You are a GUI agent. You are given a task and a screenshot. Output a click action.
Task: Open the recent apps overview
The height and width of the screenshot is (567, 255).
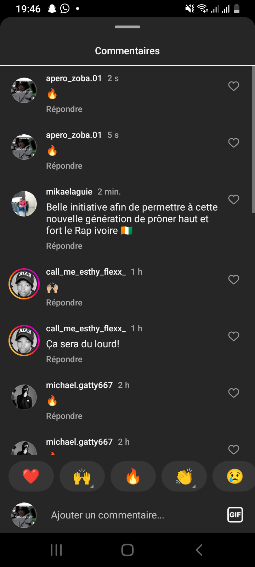pos(56,550)
